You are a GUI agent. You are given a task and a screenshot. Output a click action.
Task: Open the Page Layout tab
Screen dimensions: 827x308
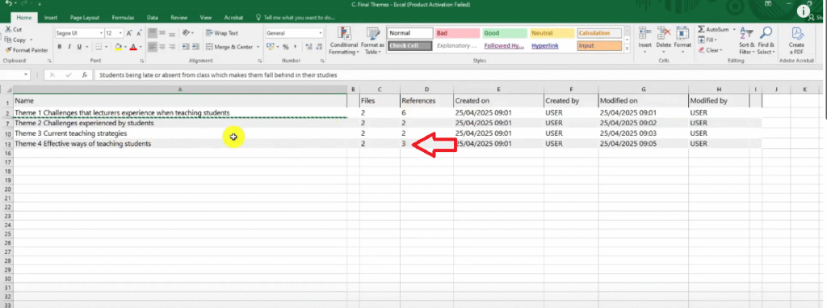(x=84, y=18)
